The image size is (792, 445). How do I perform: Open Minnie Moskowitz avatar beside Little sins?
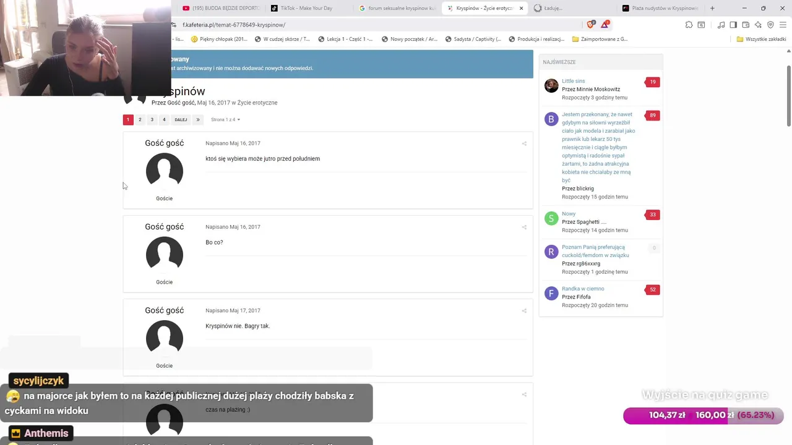click(551, 85)
